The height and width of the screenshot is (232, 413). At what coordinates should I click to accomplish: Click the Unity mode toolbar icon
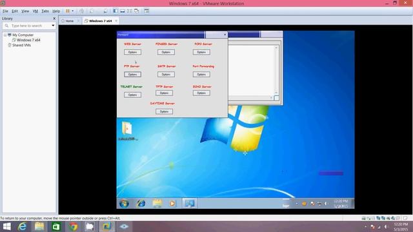pyautogui.click(x=136, y=11)
